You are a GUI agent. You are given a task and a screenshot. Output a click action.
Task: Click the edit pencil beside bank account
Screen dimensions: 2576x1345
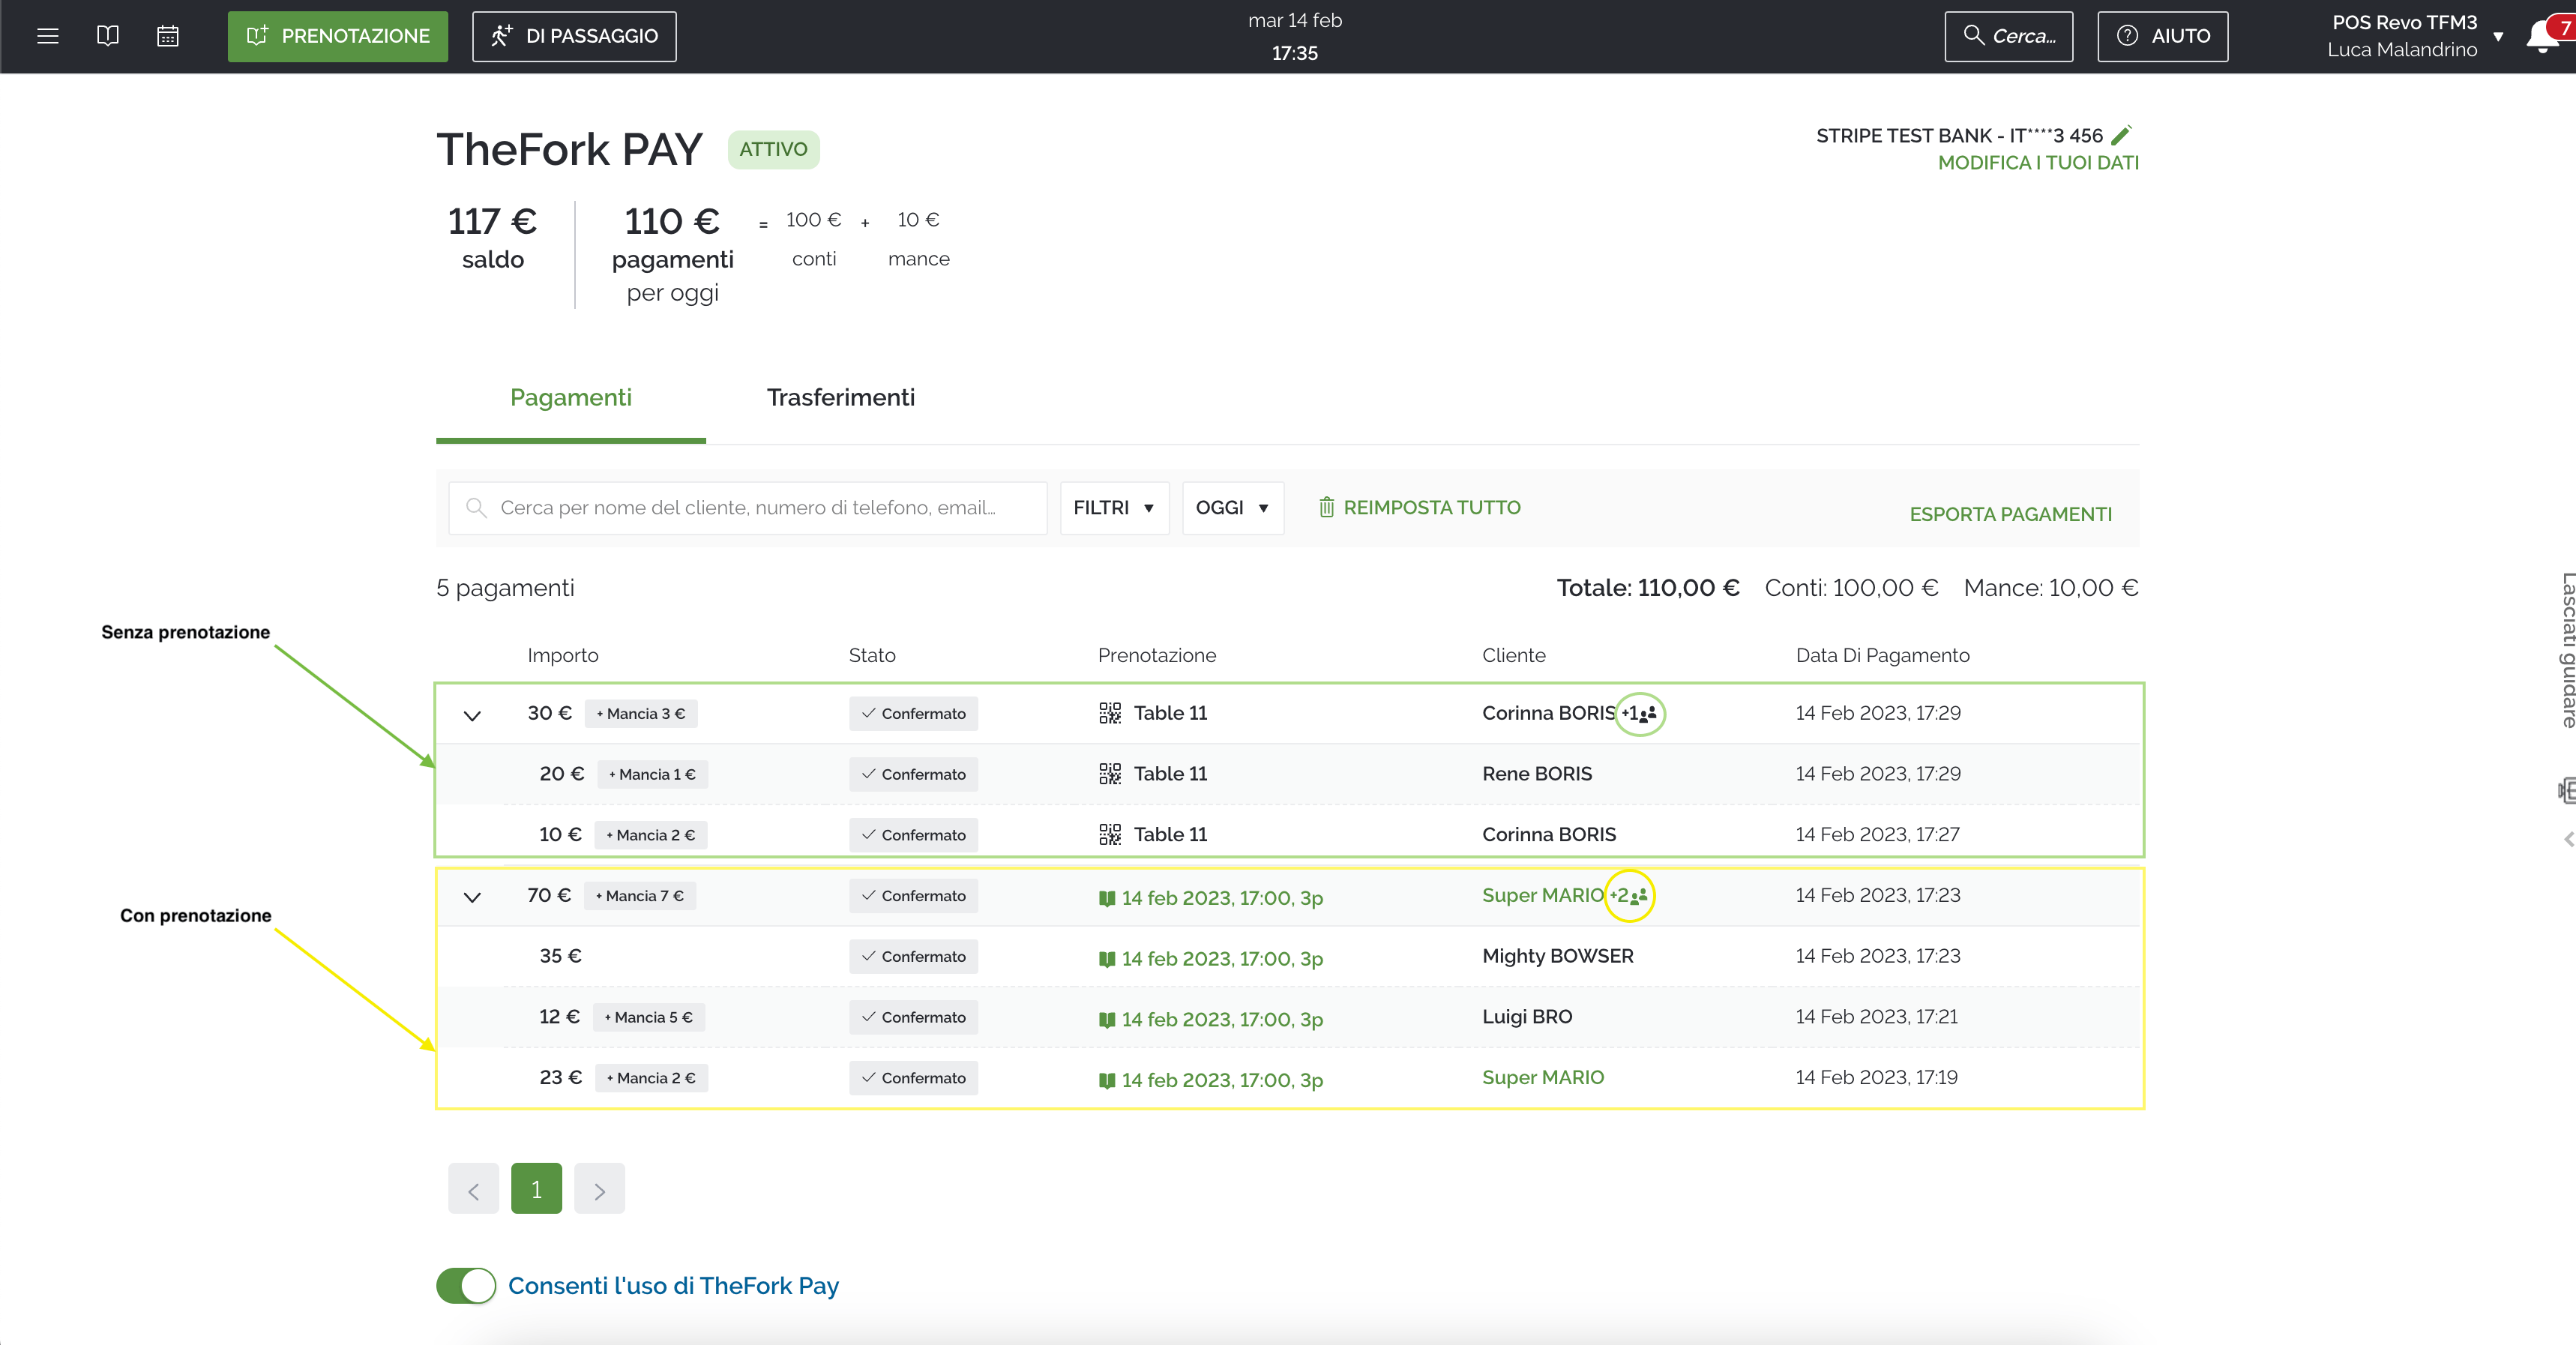pyautogui.click(x=2122, y=134)
